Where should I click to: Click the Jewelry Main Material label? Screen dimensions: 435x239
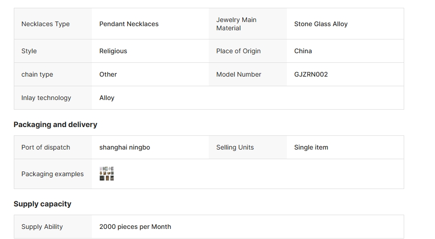pos(236,24)
